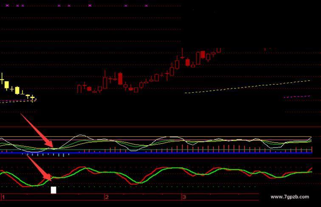Select the short magenta dashed line at far right
Screen dimensions: 321x207
(297, 96)
